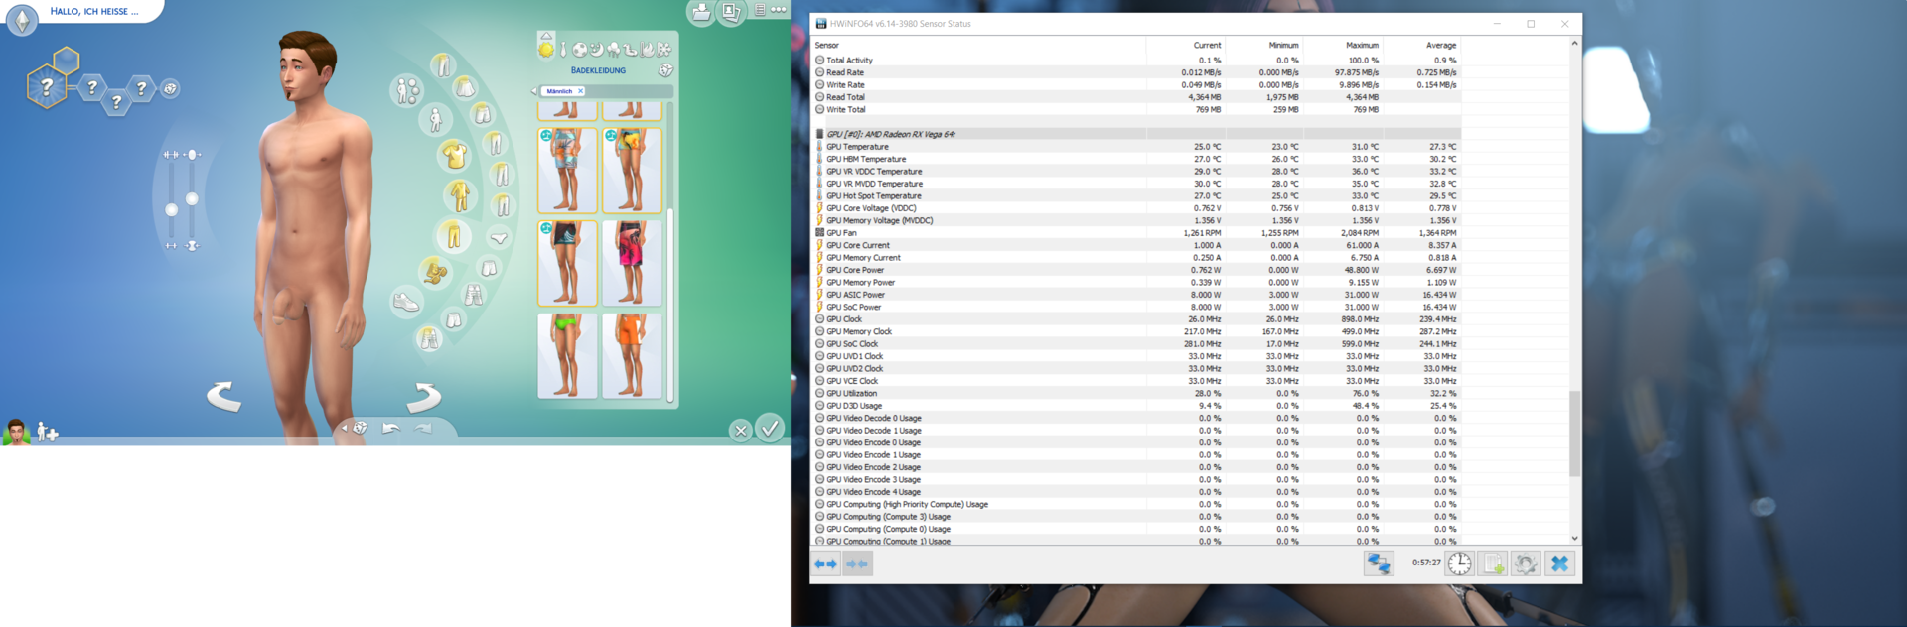Open the full body outfit category
Image resolution: width=1907 pixels, height=627 pixels.
pos(459,195)
